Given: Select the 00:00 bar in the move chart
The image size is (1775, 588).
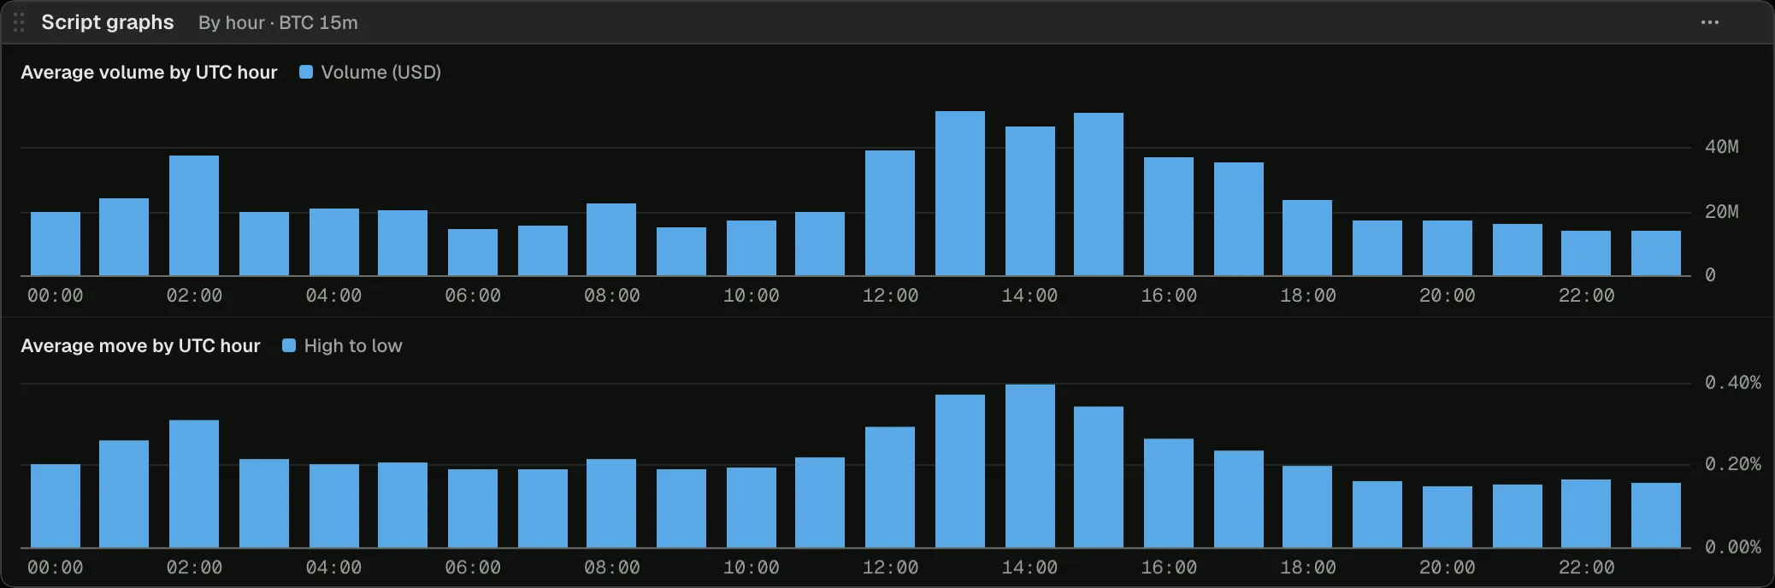Looking at the screenshot, I should [56, 506].
